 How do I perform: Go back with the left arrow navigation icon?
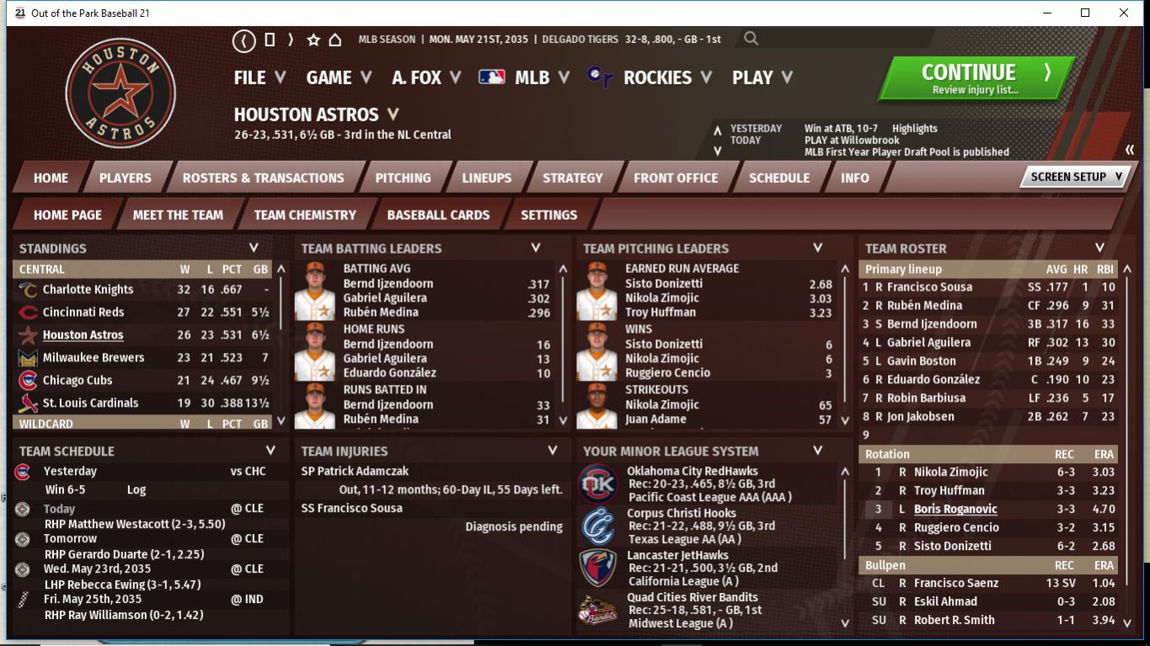tap(244, 40)
